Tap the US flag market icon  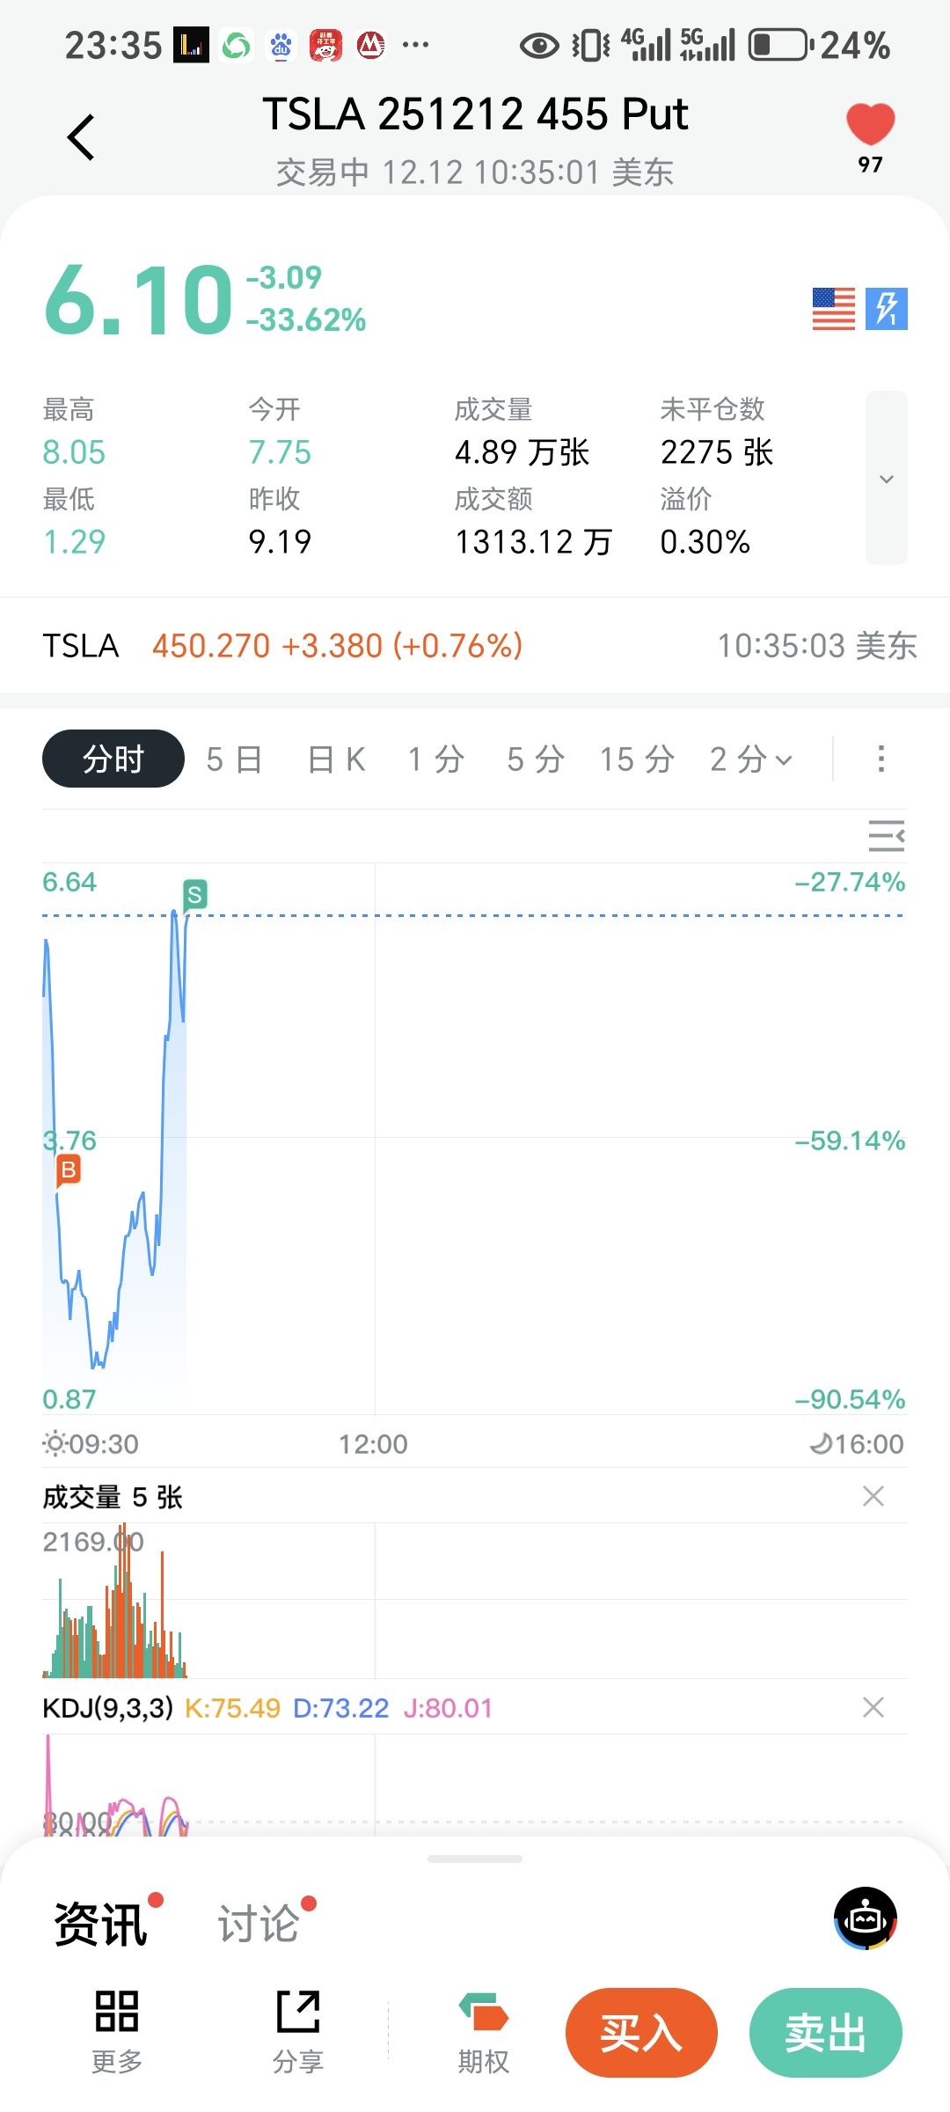pos(833,309)
